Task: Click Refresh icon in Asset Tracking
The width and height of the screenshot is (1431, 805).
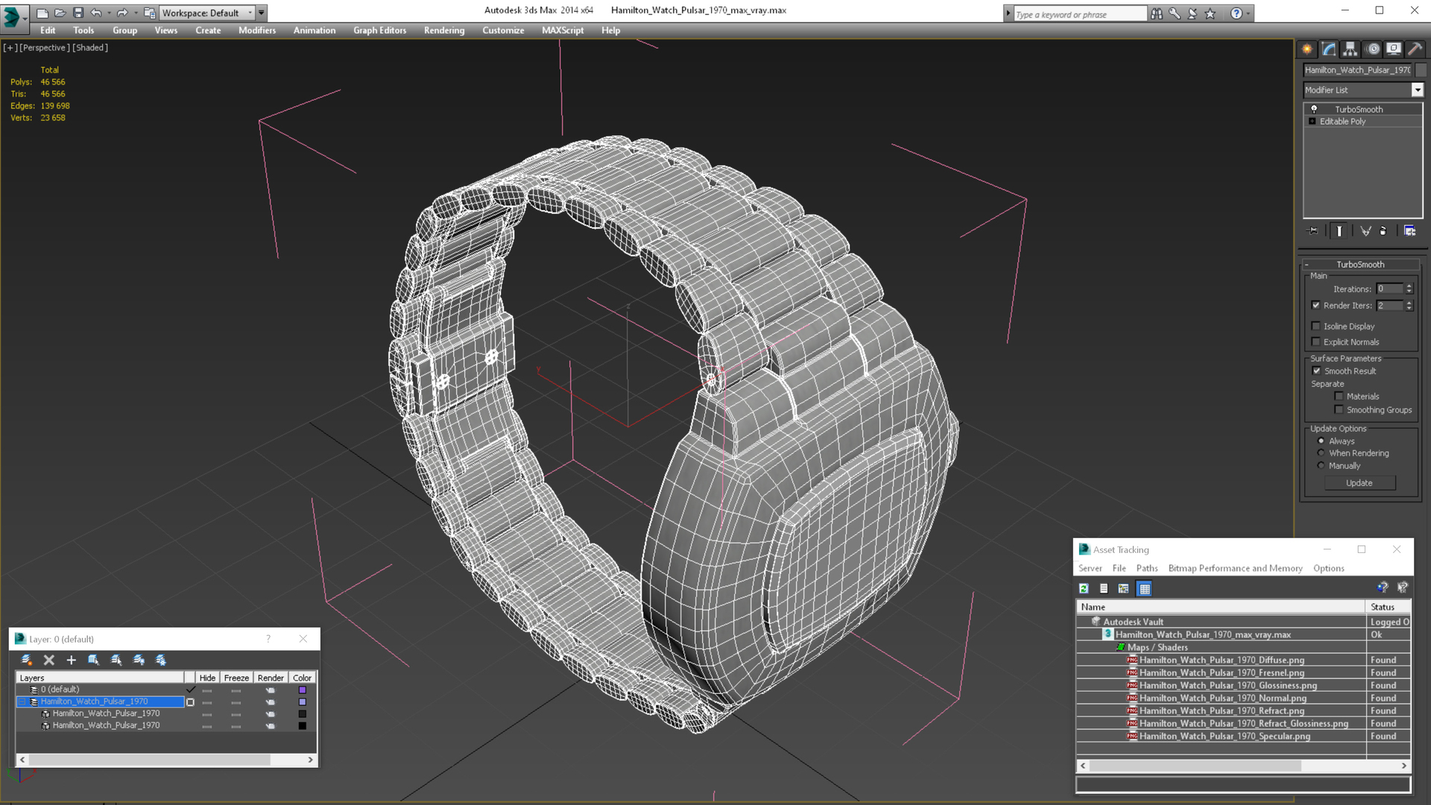Action: [1084, 589]
